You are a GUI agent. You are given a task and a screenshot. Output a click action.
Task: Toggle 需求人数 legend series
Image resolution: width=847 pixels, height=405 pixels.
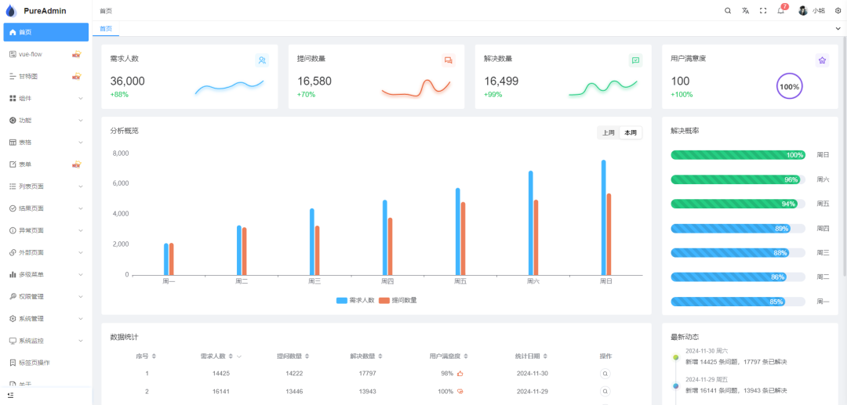pyautogui.click(x=355, y=300)
